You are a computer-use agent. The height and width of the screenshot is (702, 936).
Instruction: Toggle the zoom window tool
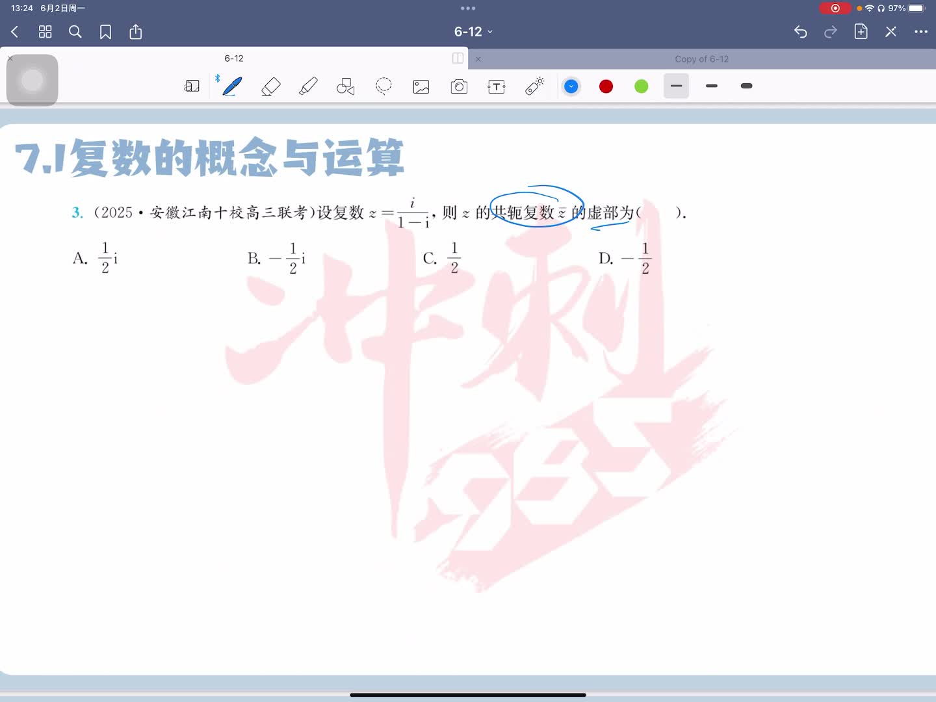click(x=192, y=86)
